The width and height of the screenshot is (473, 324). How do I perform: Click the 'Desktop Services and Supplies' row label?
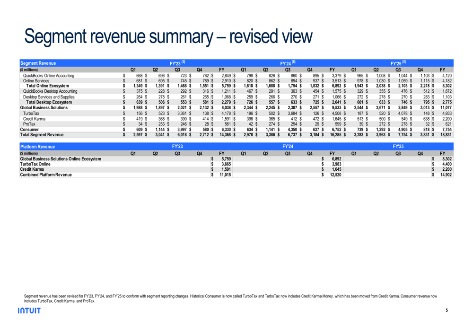tap(49, 97)
